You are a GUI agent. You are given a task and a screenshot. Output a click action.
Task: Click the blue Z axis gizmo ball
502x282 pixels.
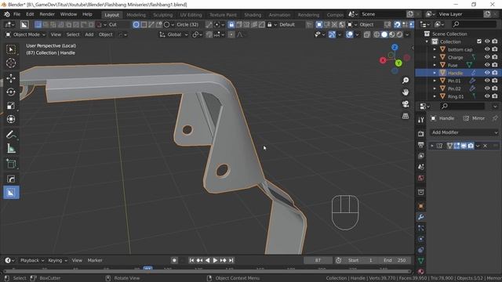pos(395,48)
